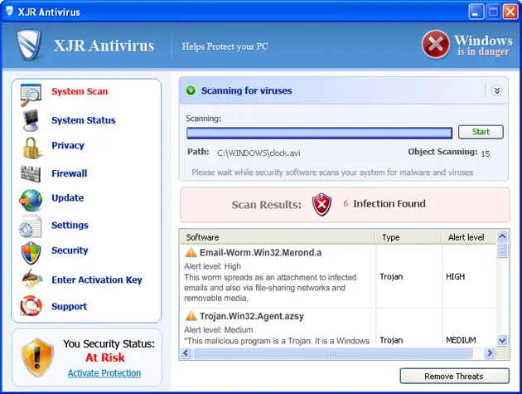Close the XJR Antivirus window
The width and height of the screenshot is (522, 394).
click(x=510, y=12)
